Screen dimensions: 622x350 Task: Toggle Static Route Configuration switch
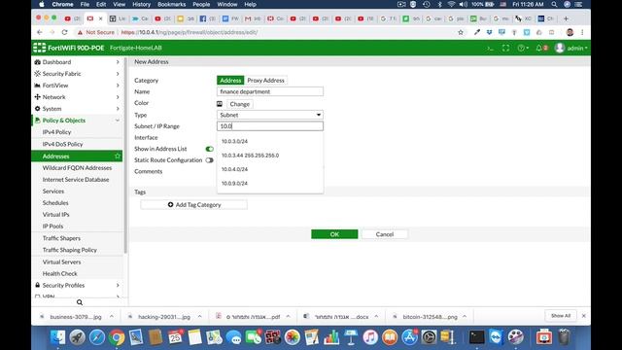(x=210, y=160)
